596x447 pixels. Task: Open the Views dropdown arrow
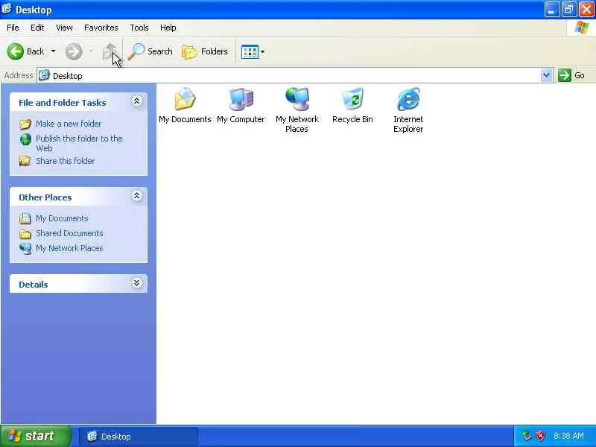pos(263,51)
